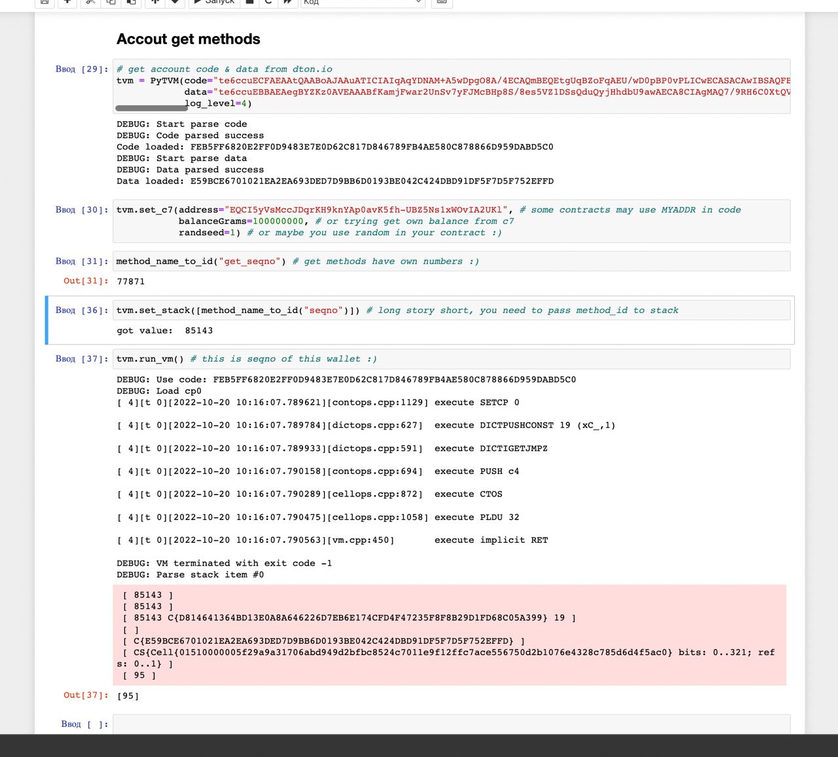This screenshot has width=838, height=757.
Task: Click the 'execute CTOS' log line
Action: click(310, 494)
